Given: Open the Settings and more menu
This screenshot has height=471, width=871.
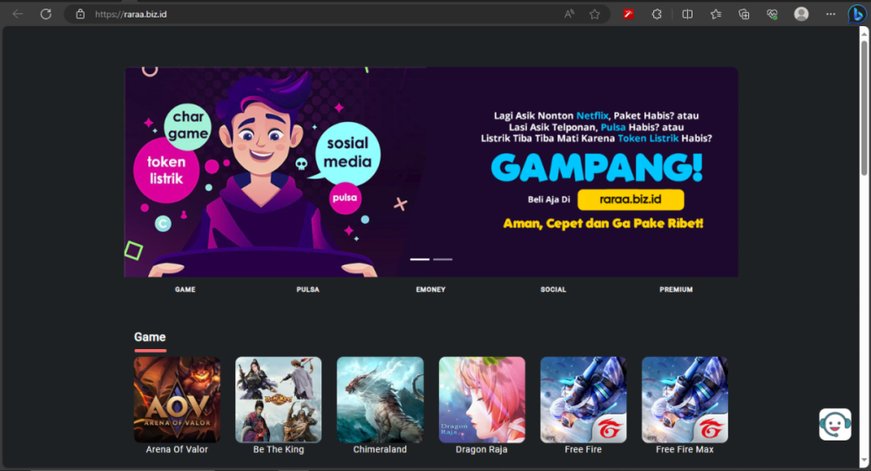Looking at the screenshot, I should coord(830,14).
